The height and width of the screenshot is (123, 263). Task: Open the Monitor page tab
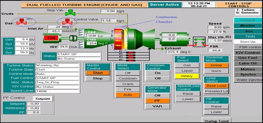(x=248, y=26)
